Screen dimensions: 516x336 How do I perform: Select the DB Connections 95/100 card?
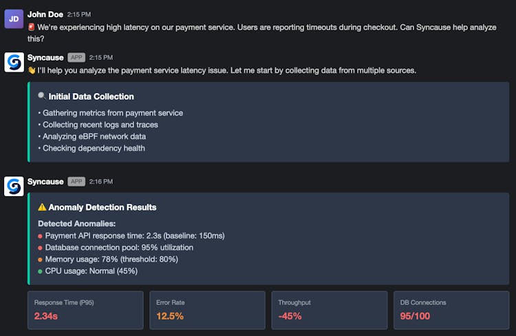(451, 310)
